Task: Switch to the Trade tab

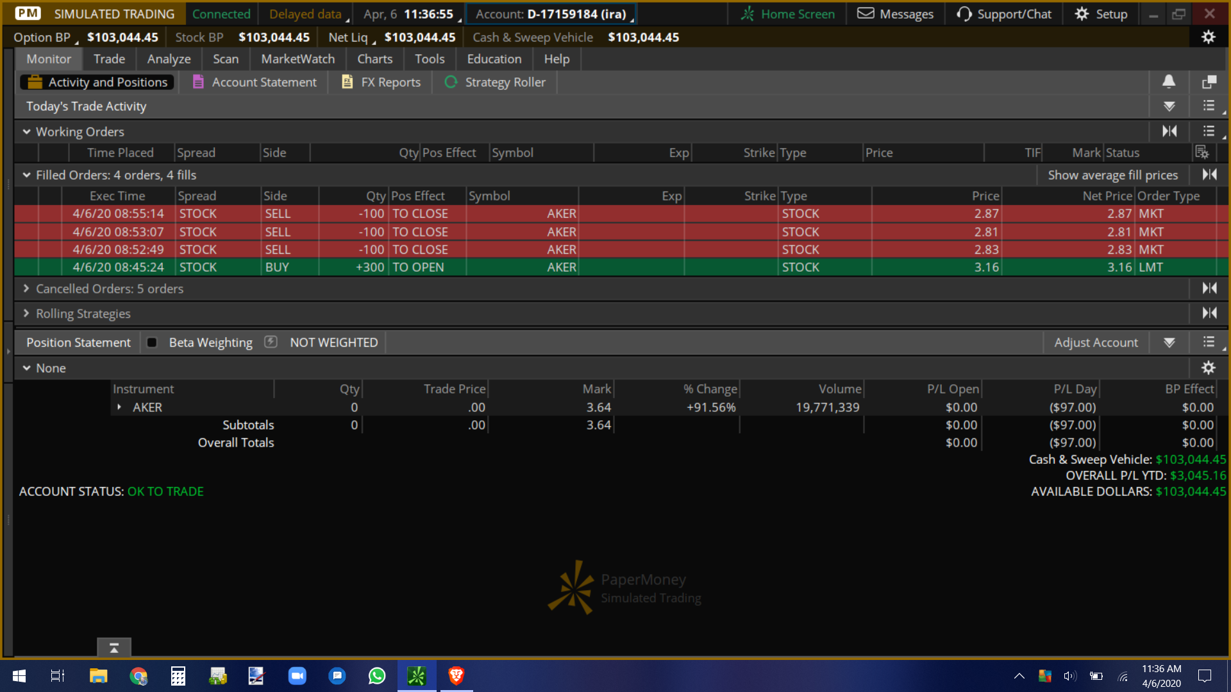Action: 109,59
